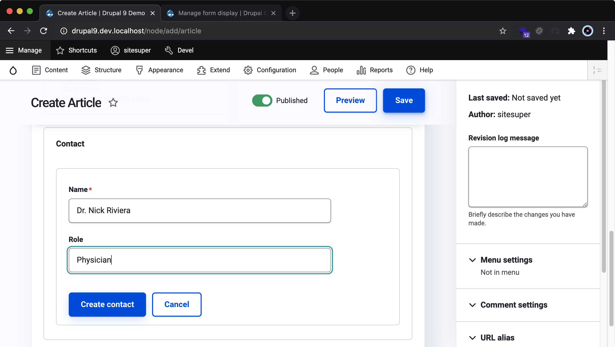Click inside the Revision log message textarea
The width and height of the screenshot is (615, 347).
tap(528, 177)
